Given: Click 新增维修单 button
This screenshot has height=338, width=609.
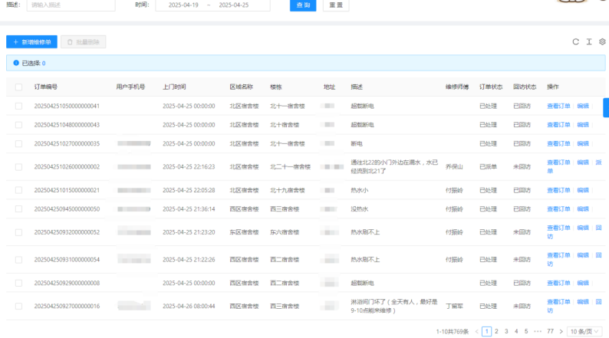Looking at the screenshot, I should click(32, 42).
